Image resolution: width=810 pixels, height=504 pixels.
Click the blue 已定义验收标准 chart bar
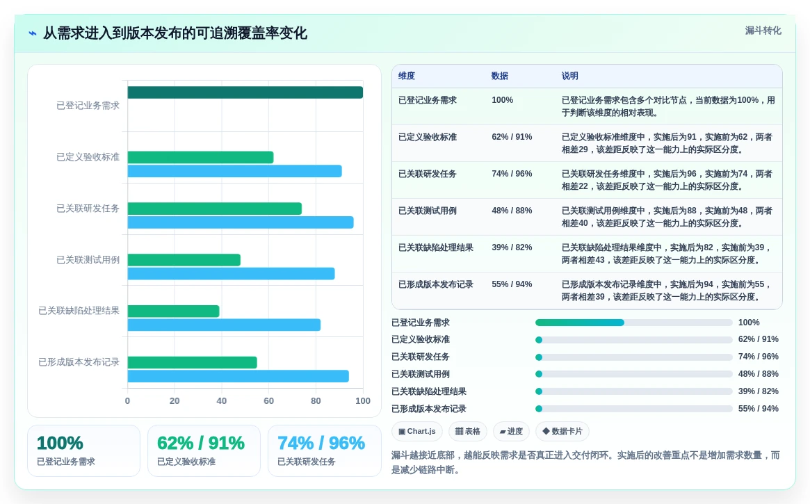click(x=234, y=171)
